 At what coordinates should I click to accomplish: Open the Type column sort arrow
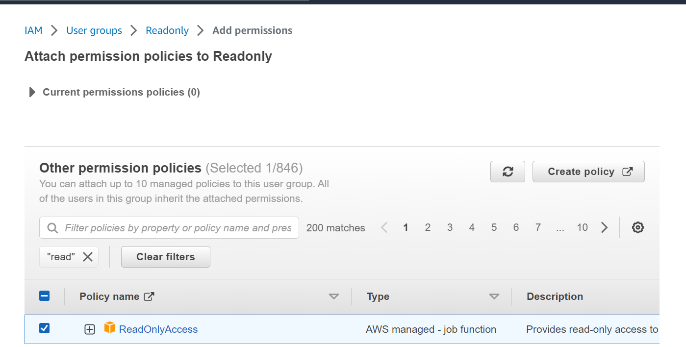tap(494, 297)
